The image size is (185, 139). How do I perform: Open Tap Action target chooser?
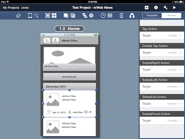(162, 36)
